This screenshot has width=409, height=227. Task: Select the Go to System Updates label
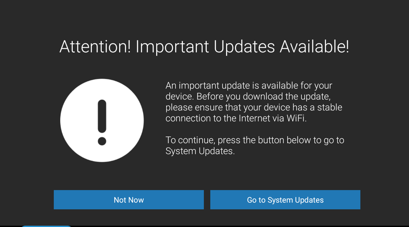click(x=285, y=200)
